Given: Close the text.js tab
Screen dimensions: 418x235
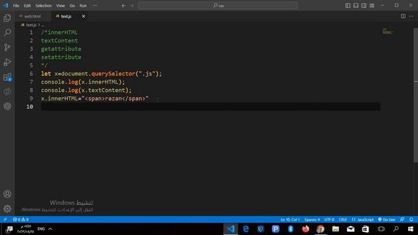Looking at the screenshot, I should point(84,16).
